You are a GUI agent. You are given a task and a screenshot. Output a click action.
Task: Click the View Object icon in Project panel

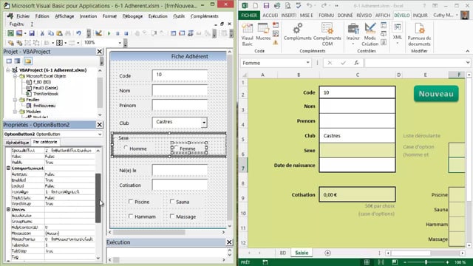tap(18, 61)
